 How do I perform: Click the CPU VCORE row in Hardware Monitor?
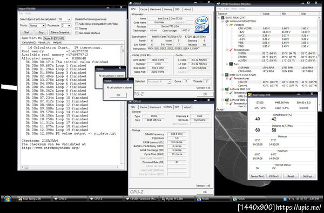tap(268, 28)
